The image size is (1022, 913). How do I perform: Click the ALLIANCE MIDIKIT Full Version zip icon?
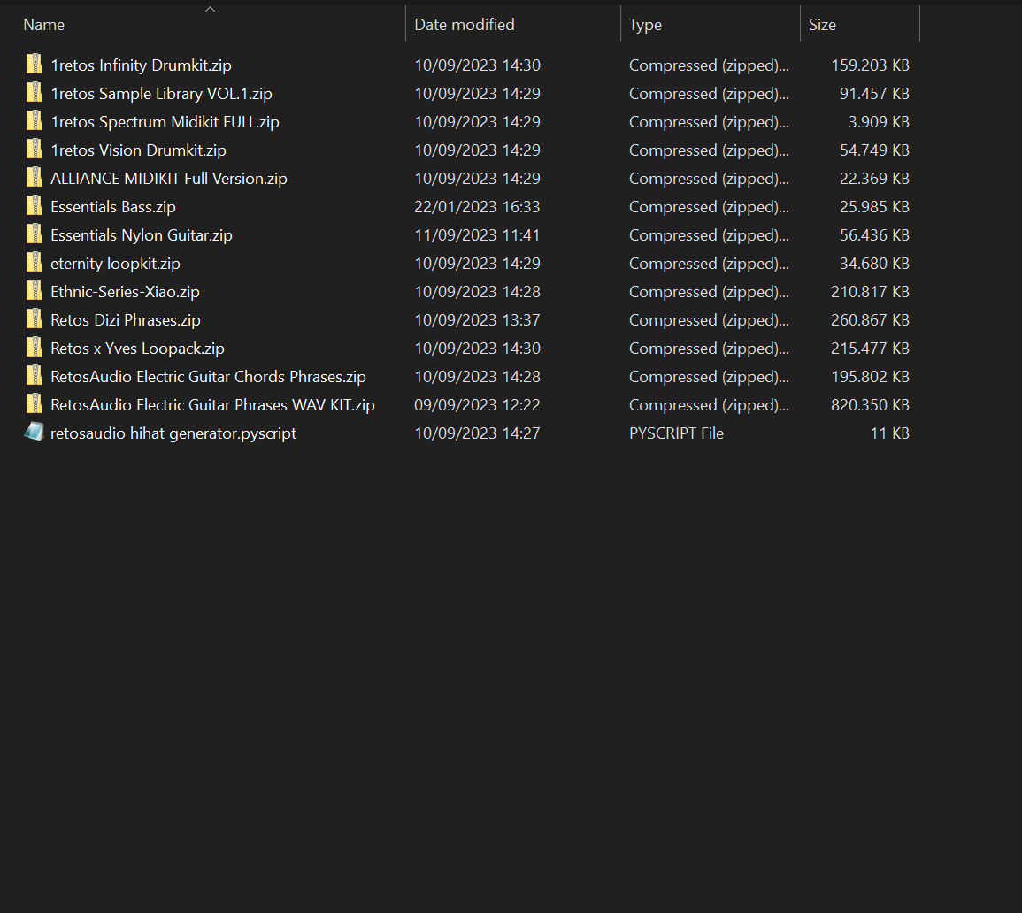click(x=34, y=178)
